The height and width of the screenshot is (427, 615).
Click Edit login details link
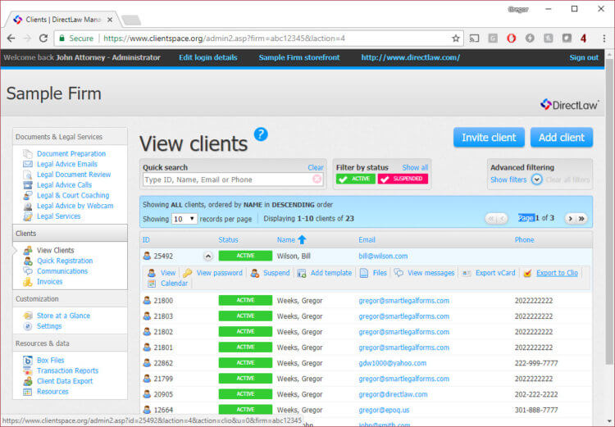pyautogui.click(x=208, y=57)
